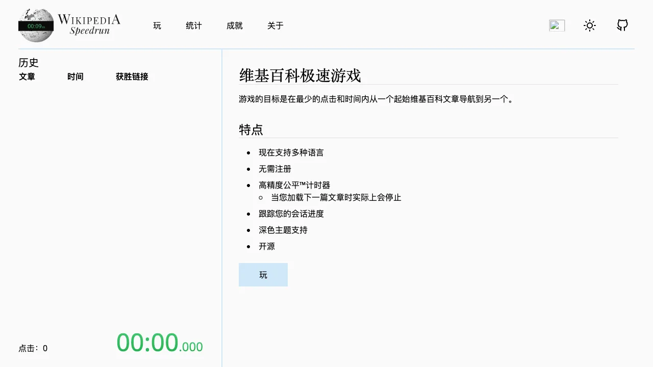Screen dimensions: 653x367
Task: Click the 文章 column header
Action: click(x=27, y=76)
